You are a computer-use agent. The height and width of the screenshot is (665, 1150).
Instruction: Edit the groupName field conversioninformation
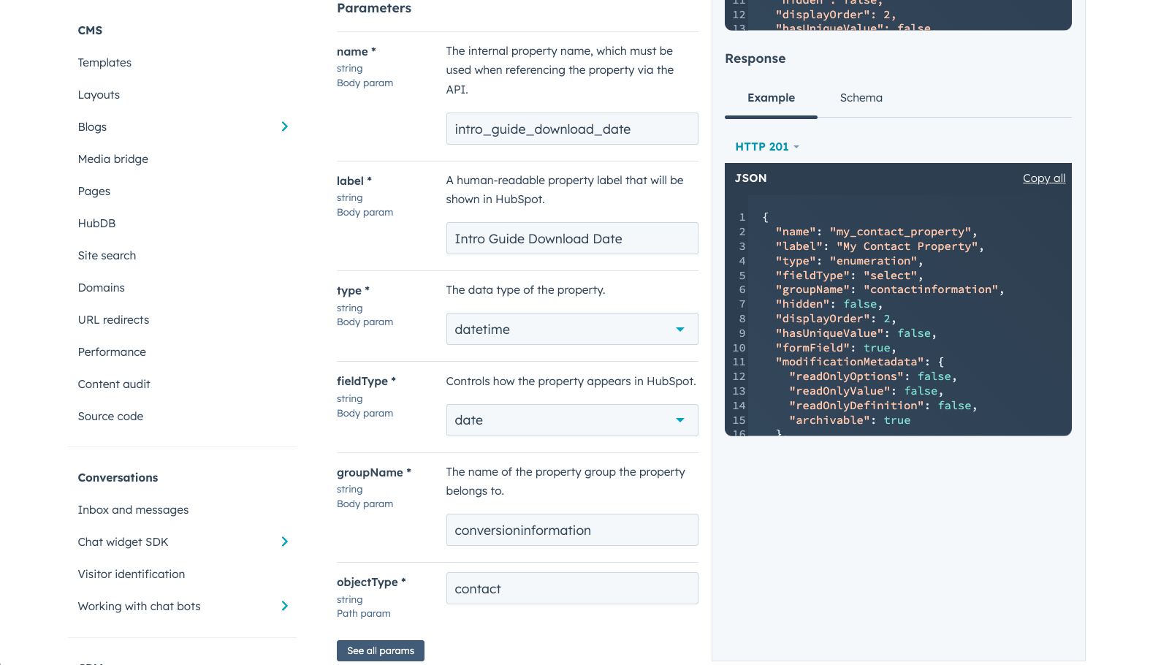[x=572, y=530]
